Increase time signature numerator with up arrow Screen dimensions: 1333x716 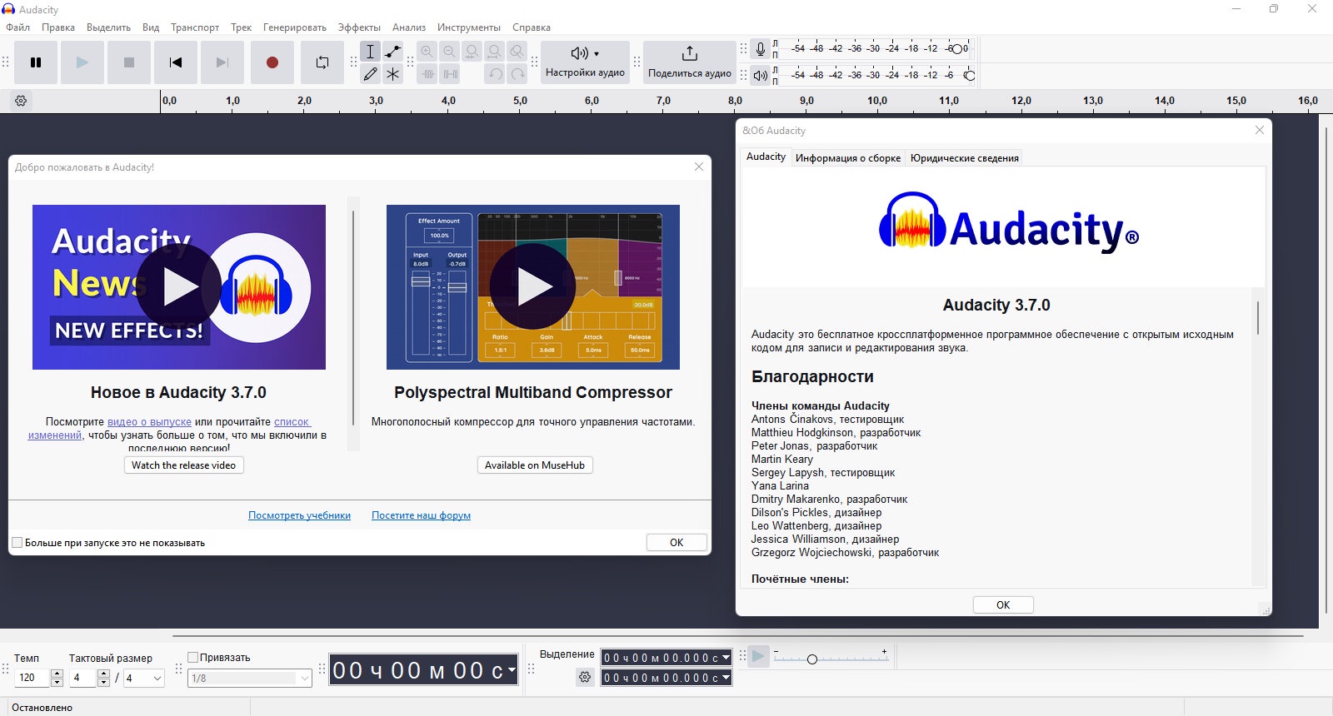(x=104, y=674)
